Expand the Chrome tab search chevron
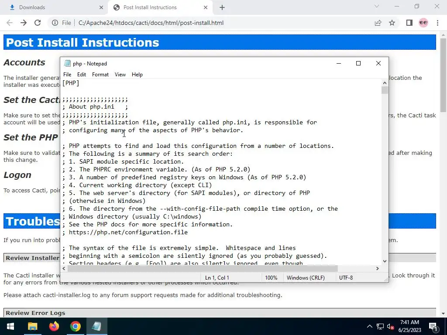This screenshot has height=335, width=447. pyautogui.click(x=377, y=6)
